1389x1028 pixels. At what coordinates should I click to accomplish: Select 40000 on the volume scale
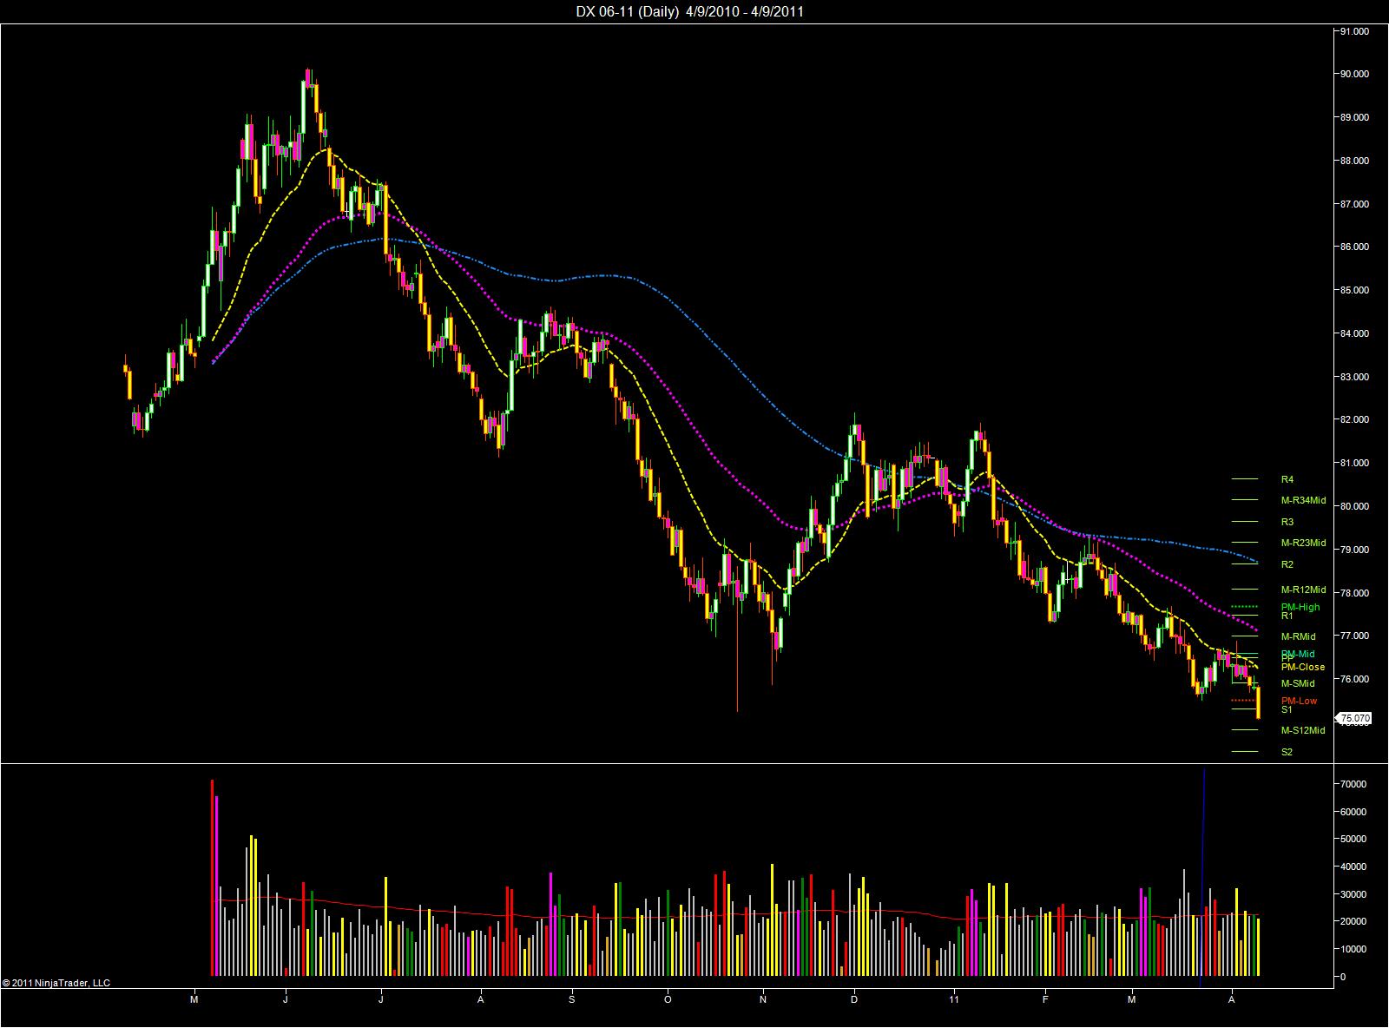(1354, 867)
